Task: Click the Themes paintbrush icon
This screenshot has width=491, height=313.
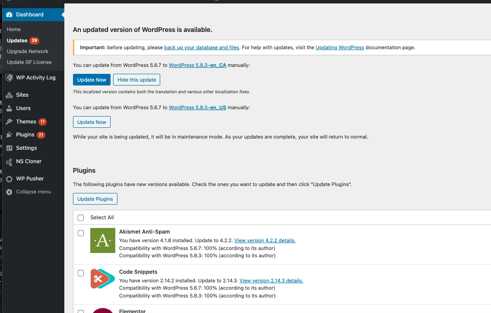Action: pos(10,121)
